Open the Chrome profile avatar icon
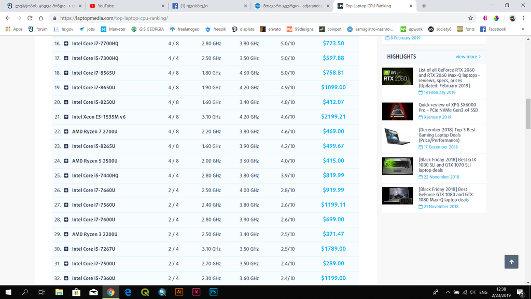Image resolution: width=531 pixels, height=299 pixels. 512,18
